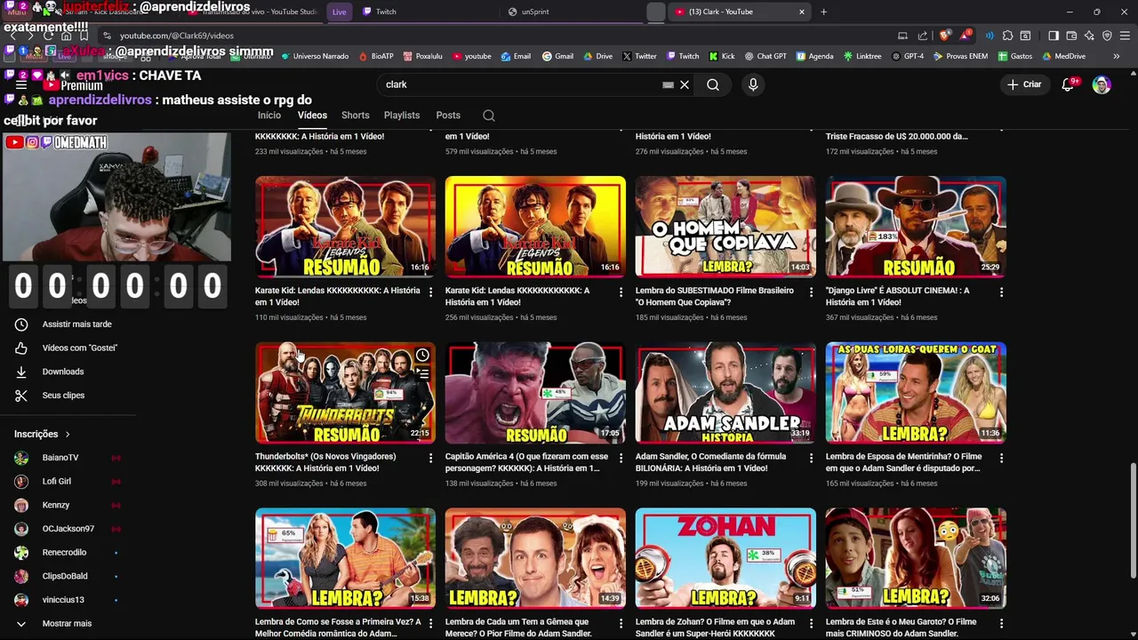
Task: Open the account avatar menu
Action: point(1102,84)
